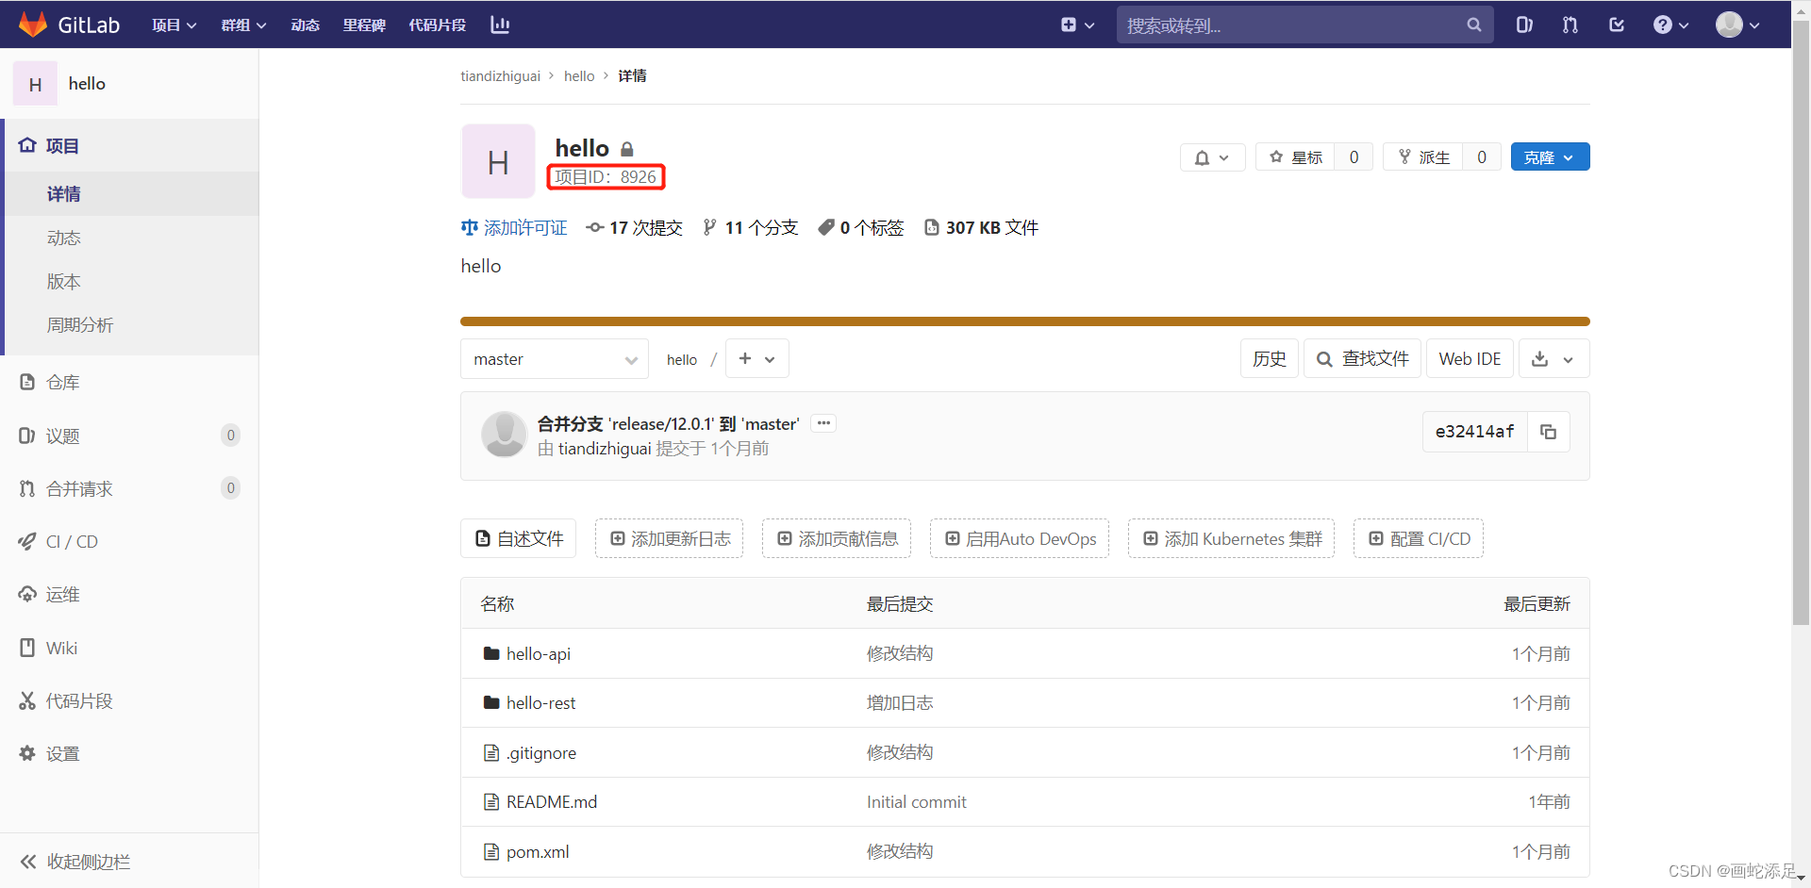The width and height of the screenshot is (1811, 888).
Task: Click hello breadcrumb link
Action: [579, 75]
